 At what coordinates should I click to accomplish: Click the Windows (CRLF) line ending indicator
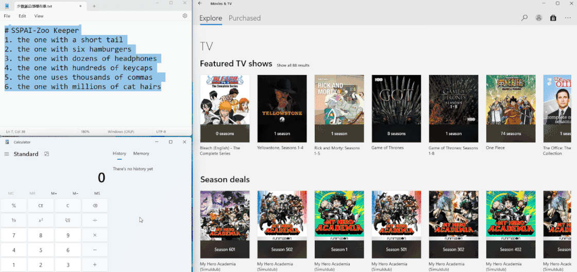coord(123,132)
